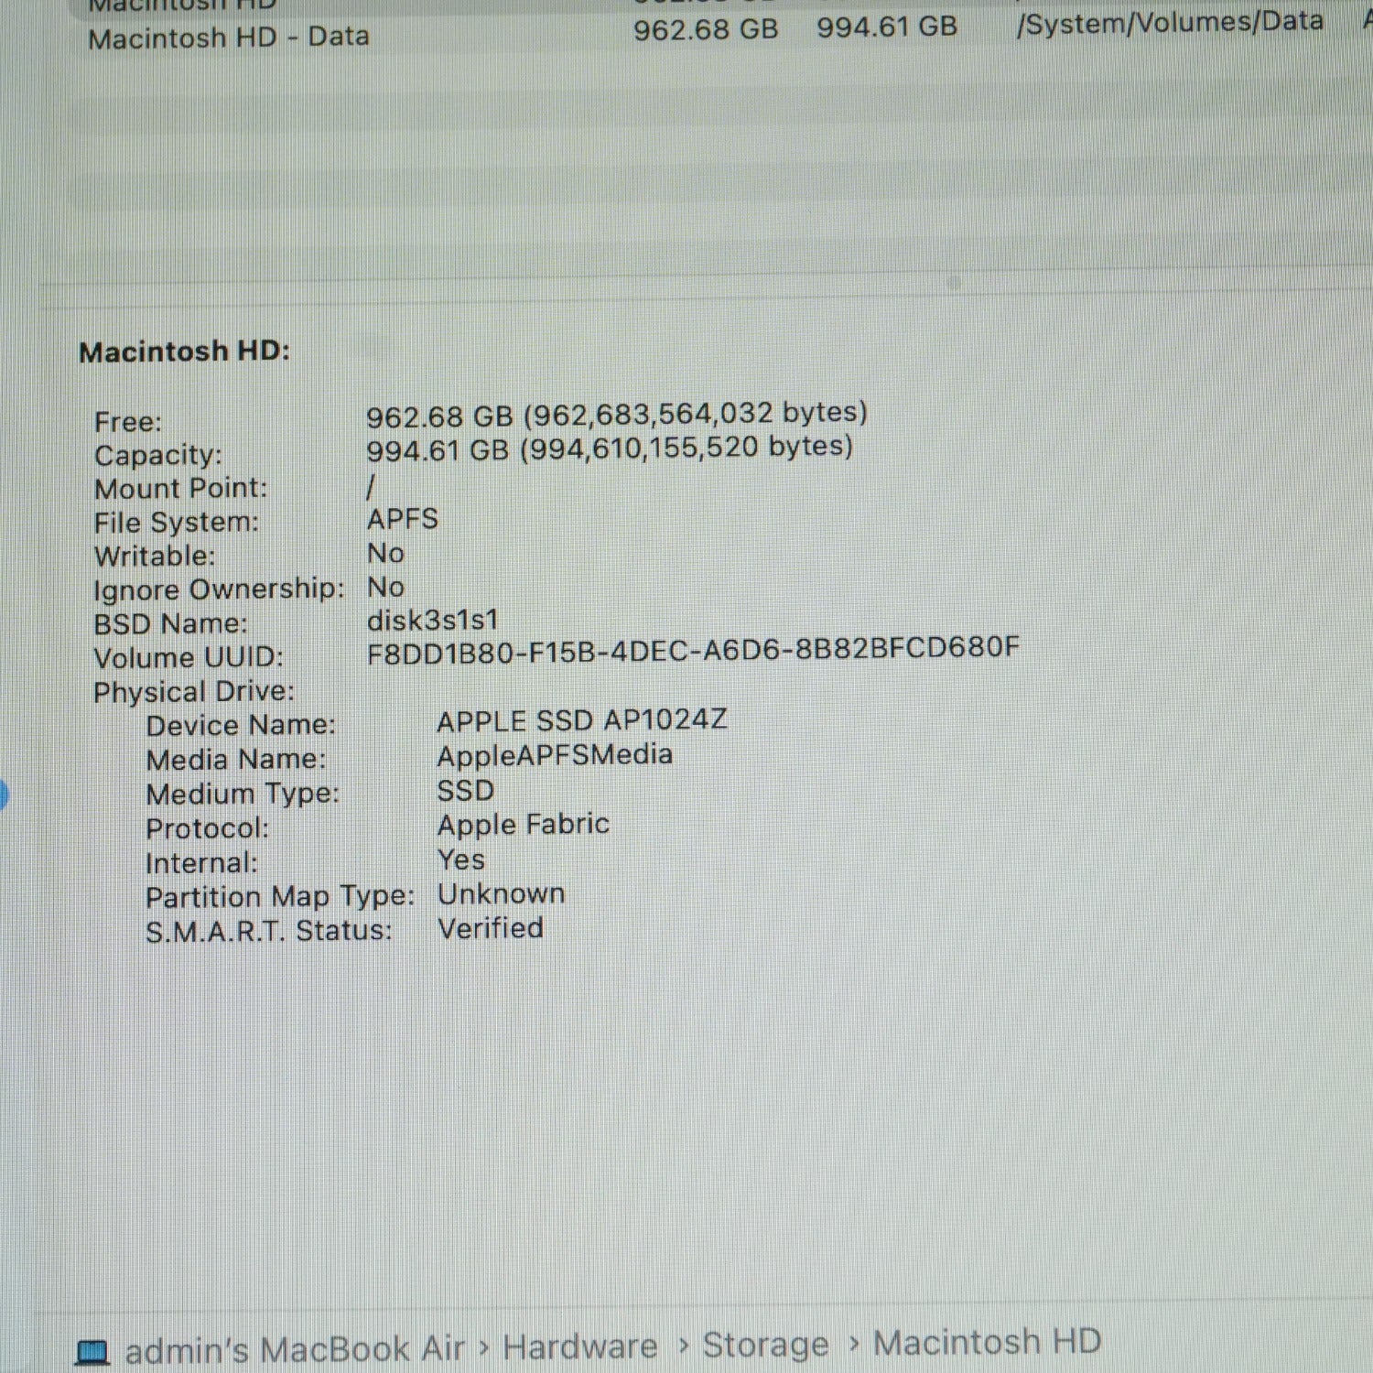Click the Physical Drive: label

click(x=194, y=693)
